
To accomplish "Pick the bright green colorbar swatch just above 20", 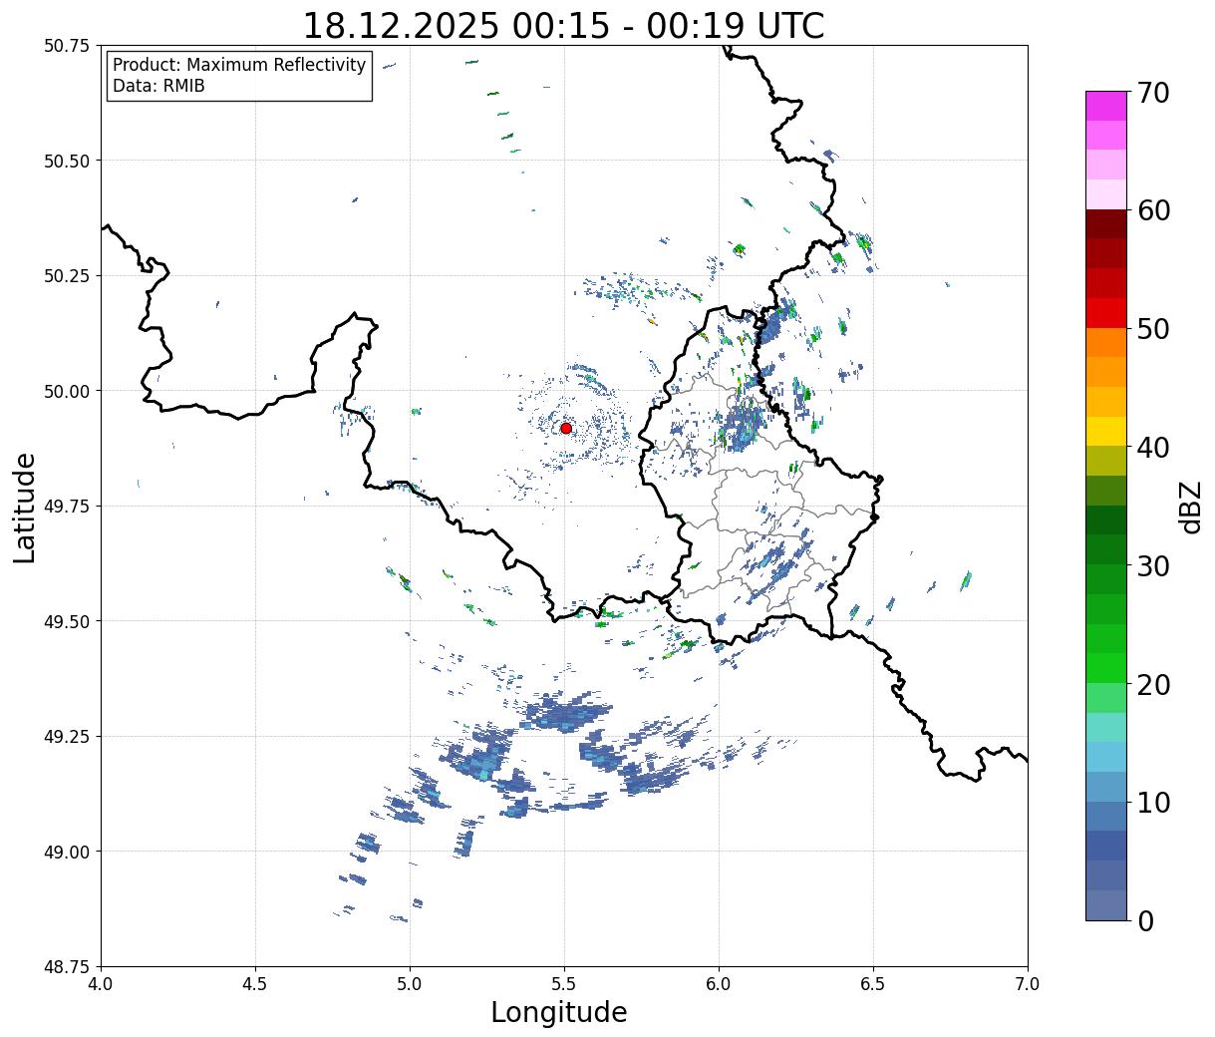I will click(x=1106, y=668).
